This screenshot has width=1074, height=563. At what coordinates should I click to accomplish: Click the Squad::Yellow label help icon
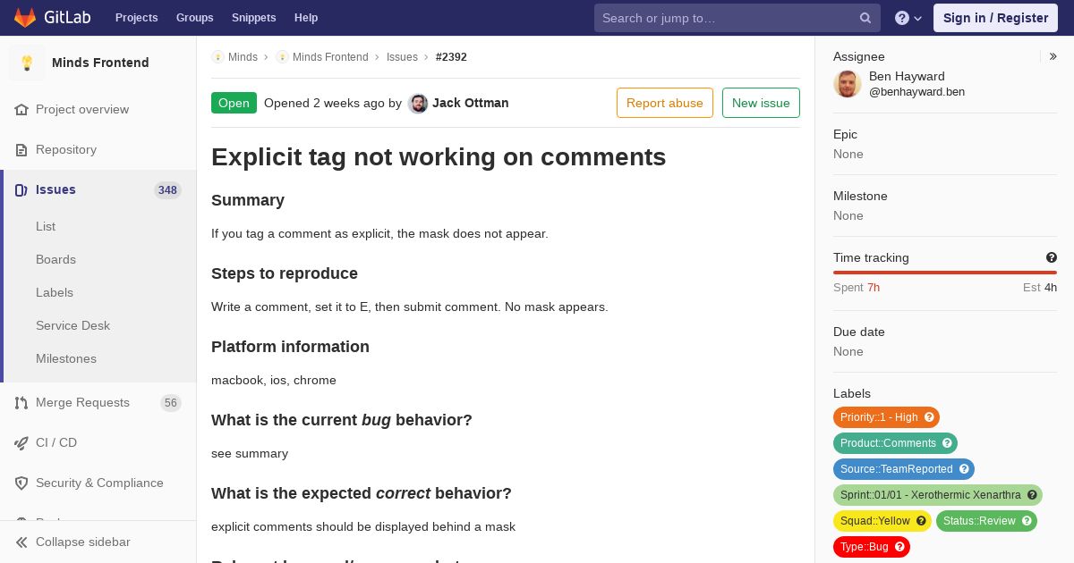click(x=921, y=521)
